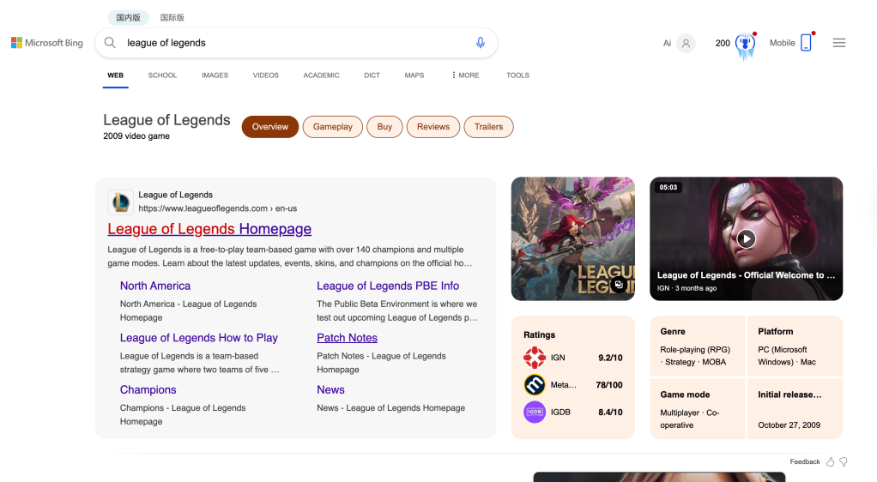Click into the search input field

292,43
